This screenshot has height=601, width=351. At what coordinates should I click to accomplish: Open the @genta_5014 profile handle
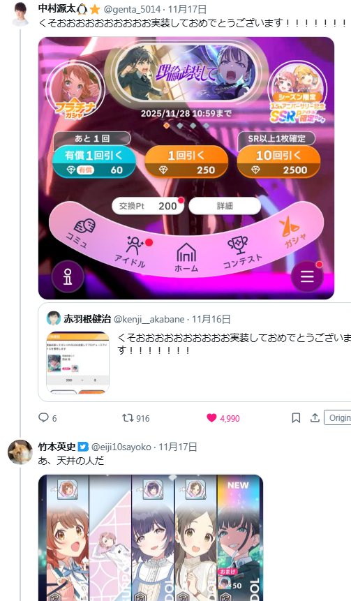pos(133,9)
